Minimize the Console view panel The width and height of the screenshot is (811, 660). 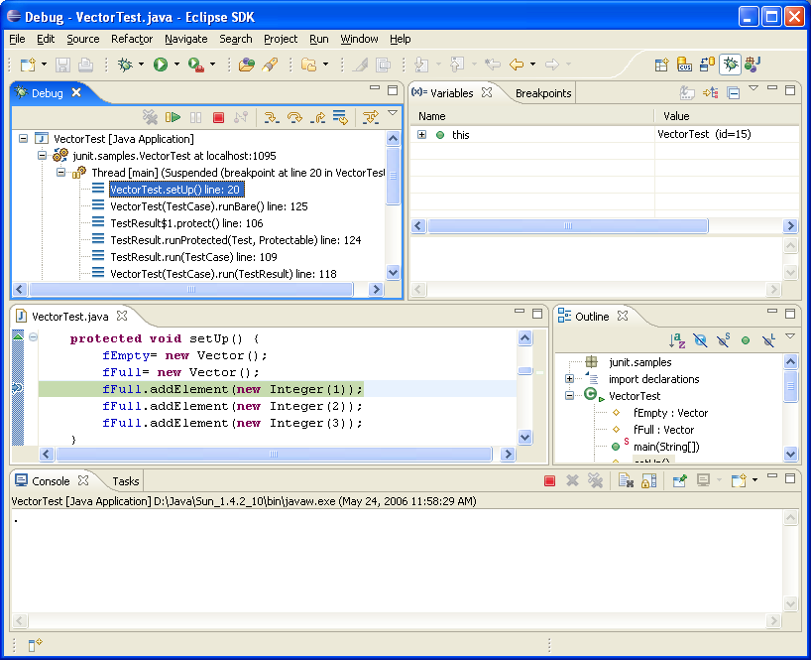772,475
